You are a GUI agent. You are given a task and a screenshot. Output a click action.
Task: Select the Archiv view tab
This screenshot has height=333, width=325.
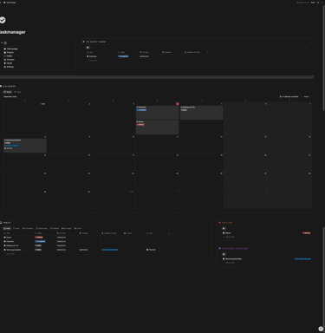pyautogui.click(x=78, y=228)
